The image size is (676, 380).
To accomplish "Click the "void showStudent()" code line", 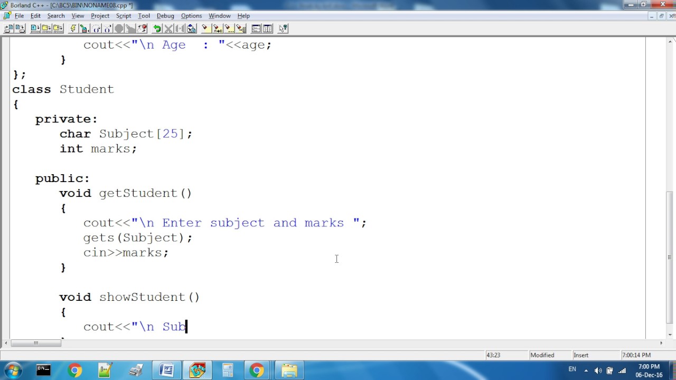I will tap(129, 297).
